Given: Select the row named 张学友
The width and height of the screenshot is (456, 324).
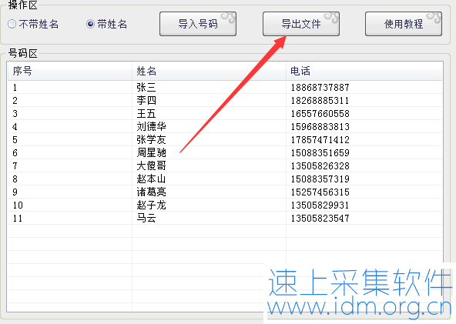Looking at the screenshot, I should coord(225,139).
